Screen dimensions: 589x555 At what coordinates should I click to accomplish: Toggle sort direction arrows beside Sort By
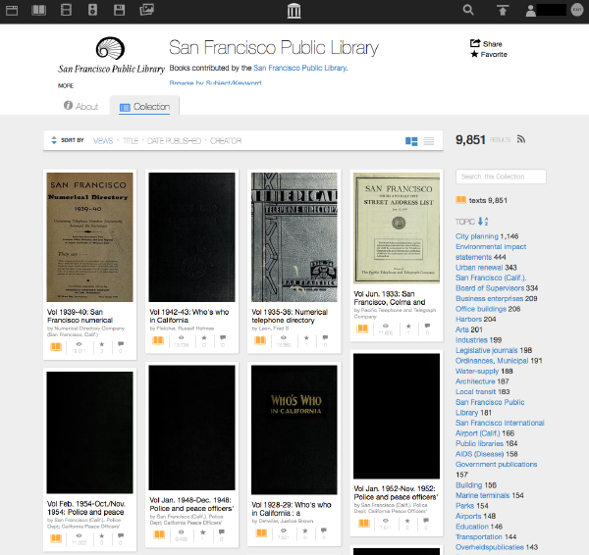coord(53,141)
